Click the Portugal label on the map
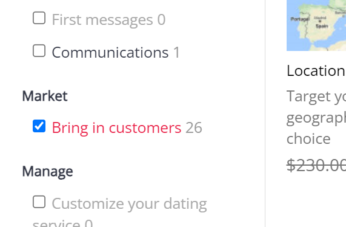 299,19
